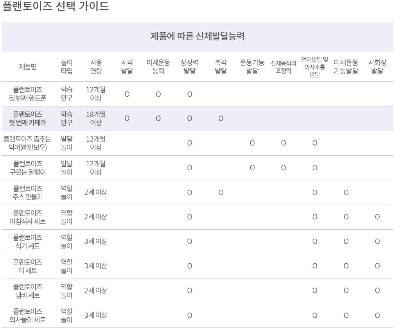
Task: Click the '운동기능 발달' column header
Action: [x=252, y=67]
